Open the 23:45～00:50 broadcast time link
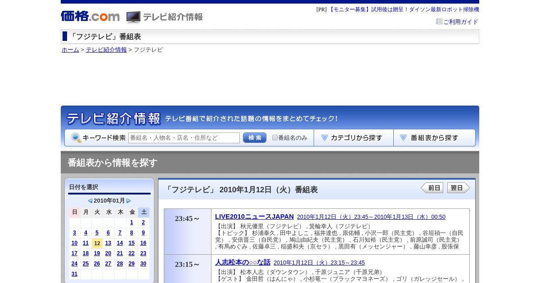The width and height of the screenshot is (540, 283). 371,217
